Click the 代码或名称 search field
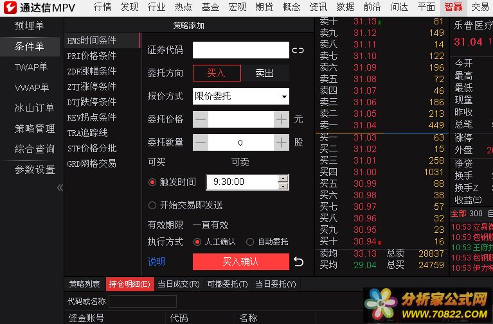This screenshot has width=493, height=324. (x=143, y=302)
